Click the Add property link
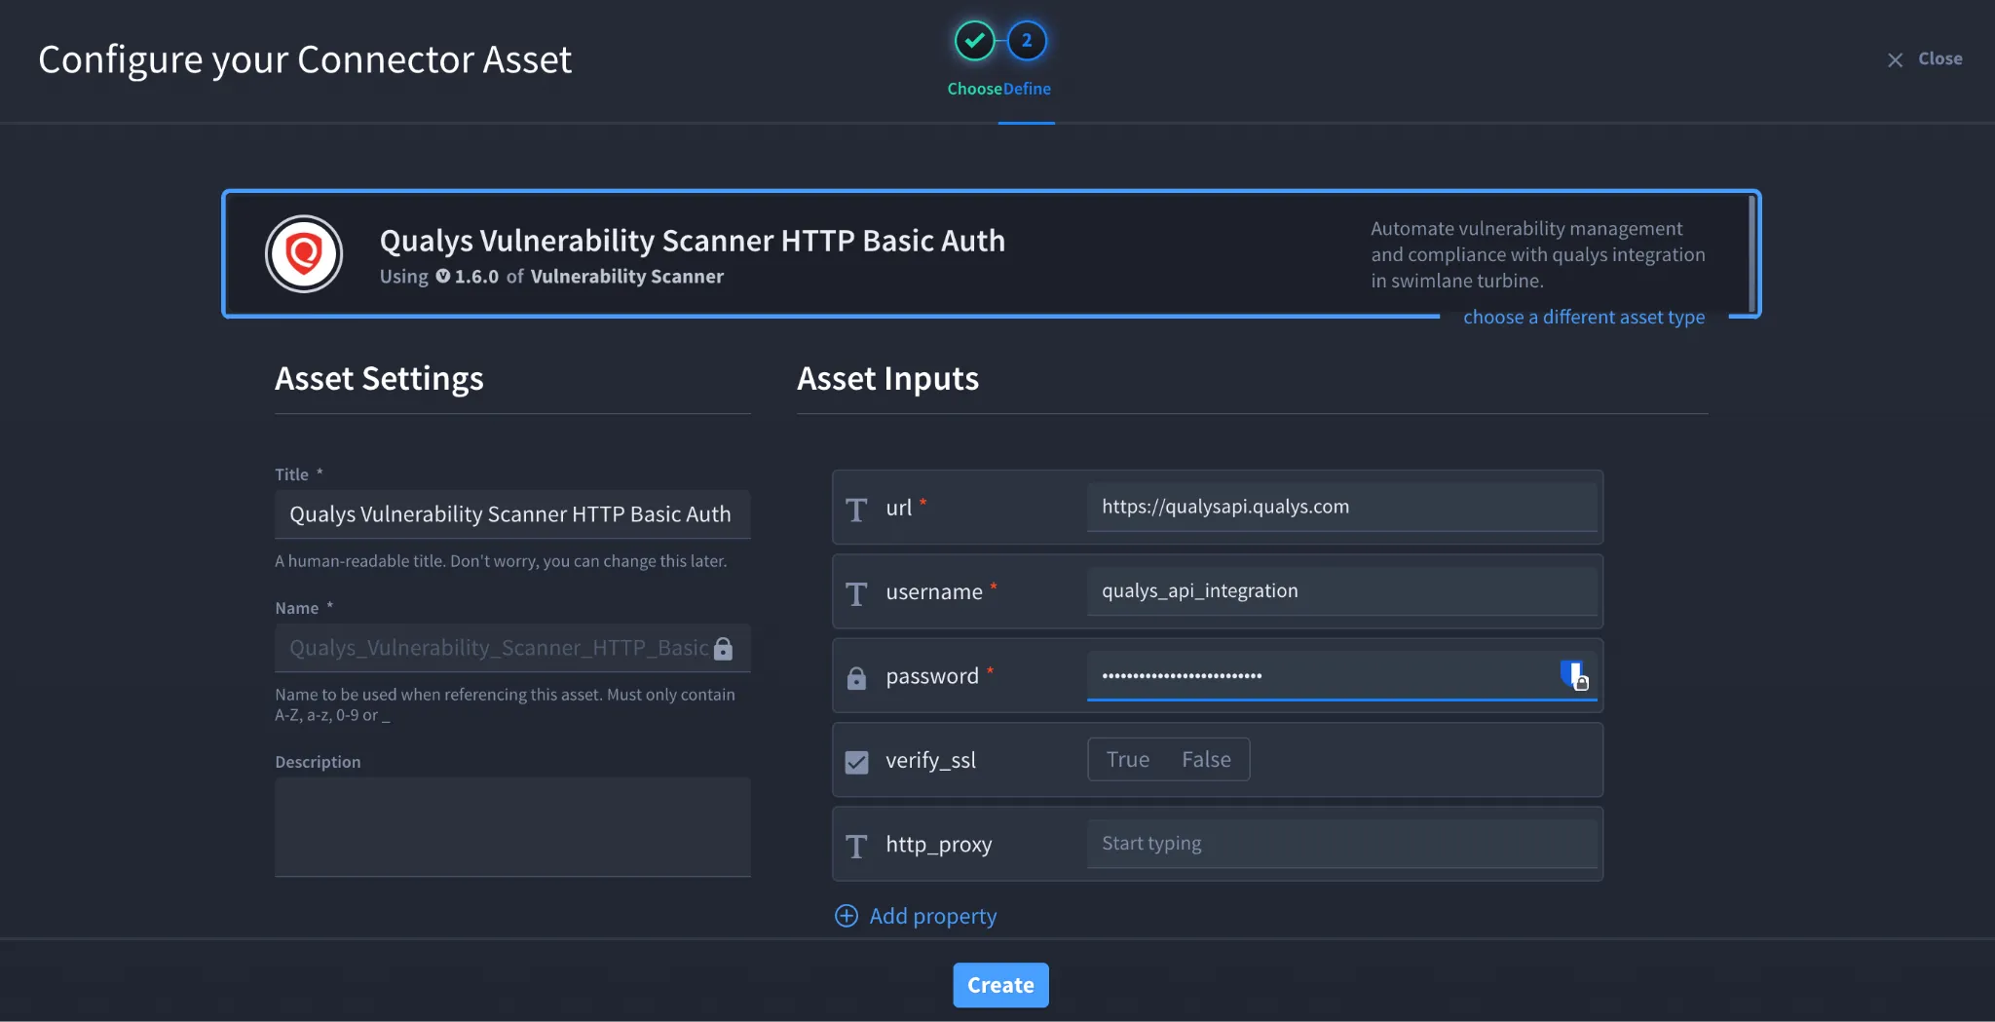 pos(932,916)
